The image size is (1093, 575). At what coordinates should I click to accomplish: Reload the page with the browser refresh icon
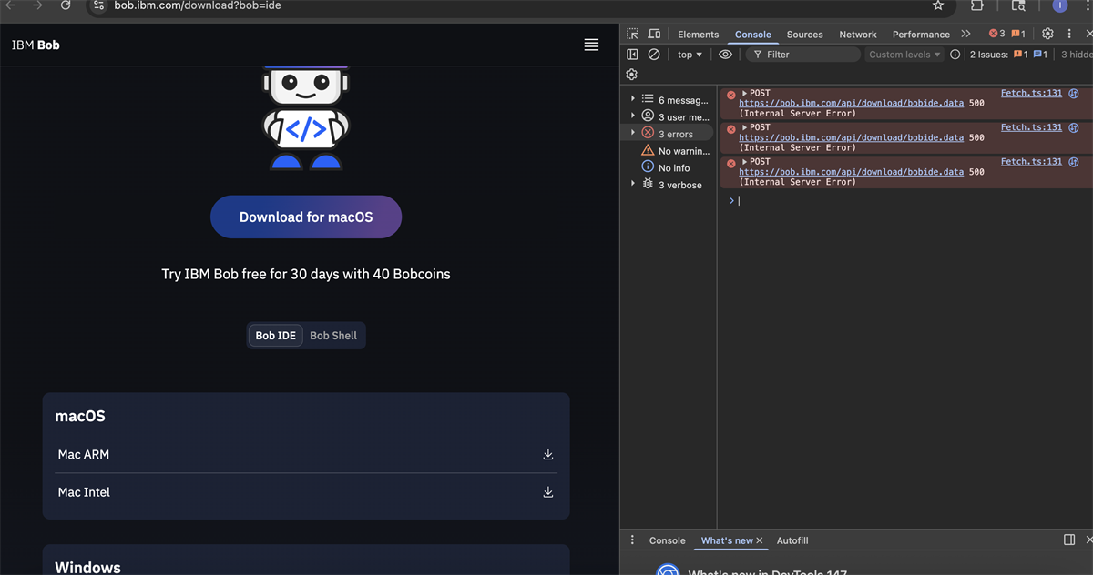[66, 5]
